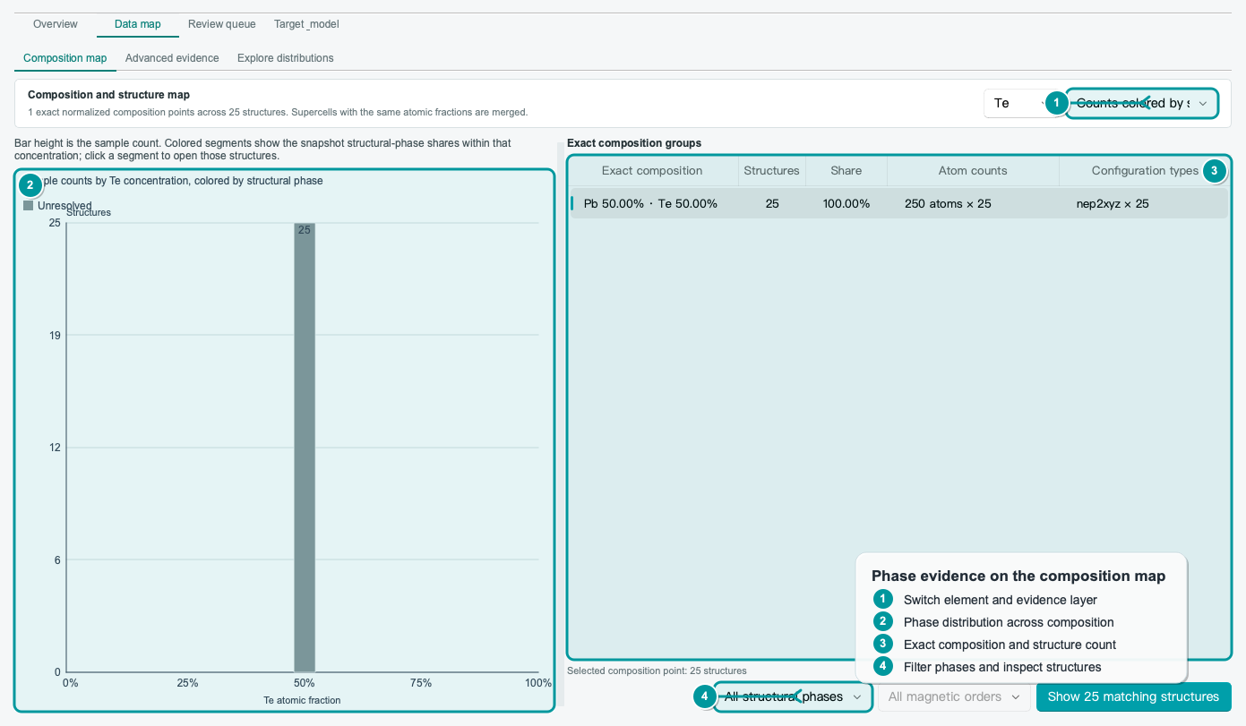This screenshot has width=1246, height=726.
Task: Switch to the Overview tab
Action: click(x=56, y=24)
